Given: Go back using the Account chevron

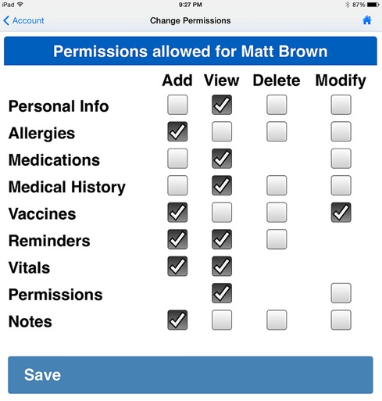Looking at the screenshot, I should (x=6, y=20).
